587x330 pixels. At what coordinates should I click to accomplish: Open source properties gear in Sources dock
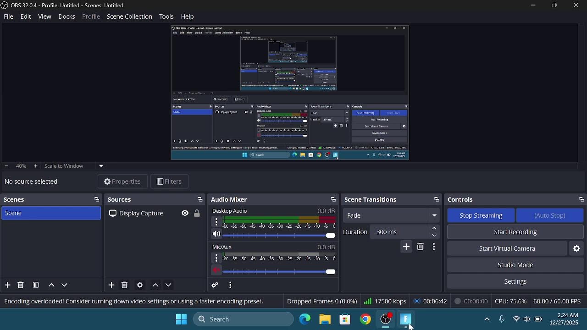[x=140, y=285]
